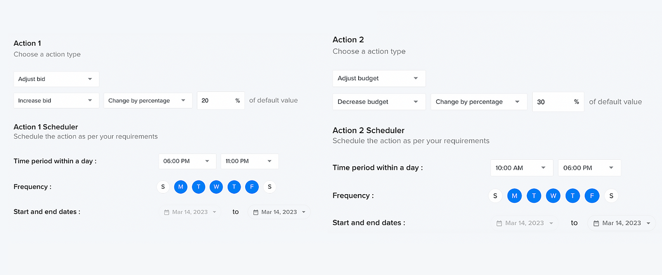Open Action 1 Change by percentage dropdown
Screen dimensions: 662x275
[148, 101]
